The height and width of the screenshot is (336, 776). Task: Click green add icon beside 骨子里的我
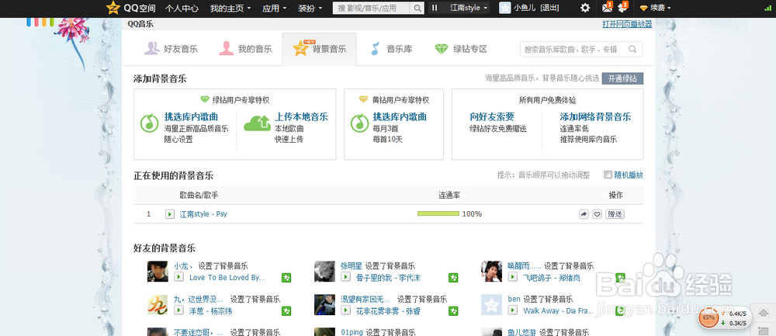453,278
